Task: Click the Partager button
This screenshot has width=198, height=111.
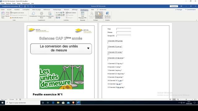Action: (179, 10)
